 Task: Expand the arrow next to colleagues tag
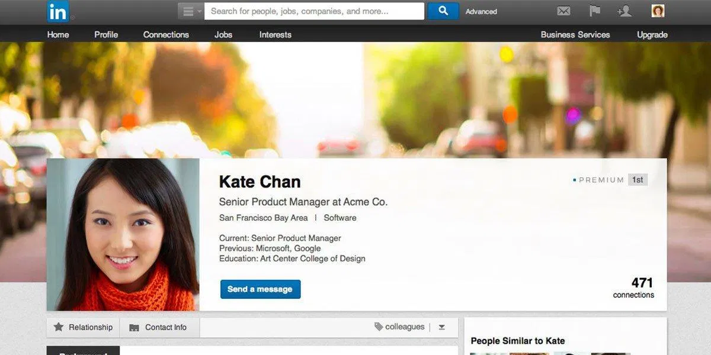point(441,327)
